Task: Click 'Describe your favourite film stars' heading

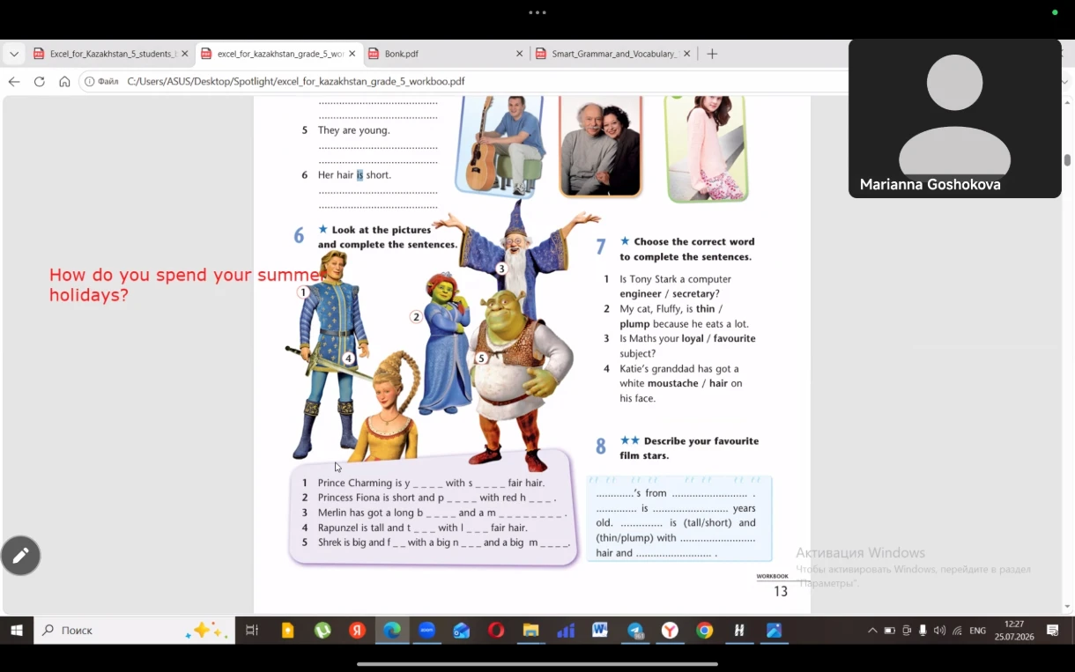Action: point(689,448)
